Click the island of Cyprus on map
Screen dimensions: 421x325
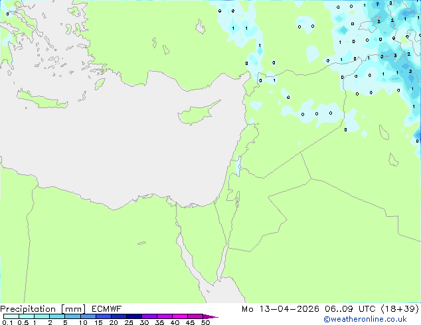click(197, 113)
